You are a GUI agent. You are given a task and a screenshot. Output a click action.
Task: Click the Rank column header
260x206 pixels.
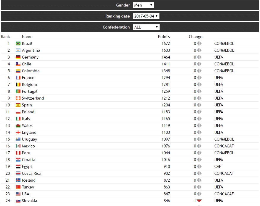[5, 37]
